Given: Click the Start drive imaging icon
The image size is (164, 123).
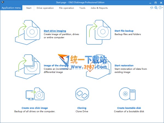Looking at the screenshot, I should point(28,32).
